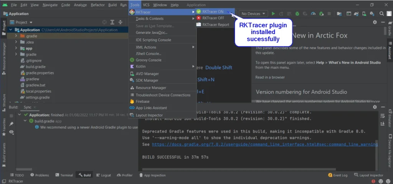Open Assistant panel gear settings icon
This screenshot has height=184, width=393.
point(375,22)
